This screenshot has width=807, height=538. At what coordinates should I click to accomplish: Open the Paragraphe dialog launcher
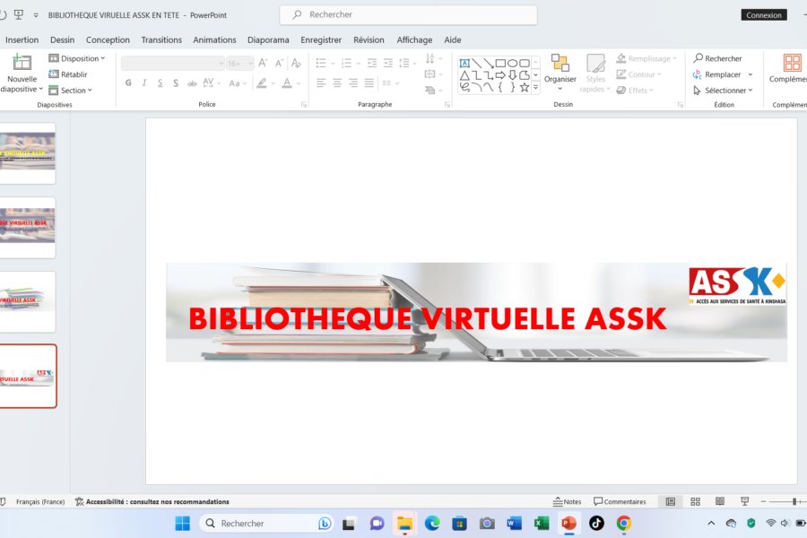tap(447, 105)
